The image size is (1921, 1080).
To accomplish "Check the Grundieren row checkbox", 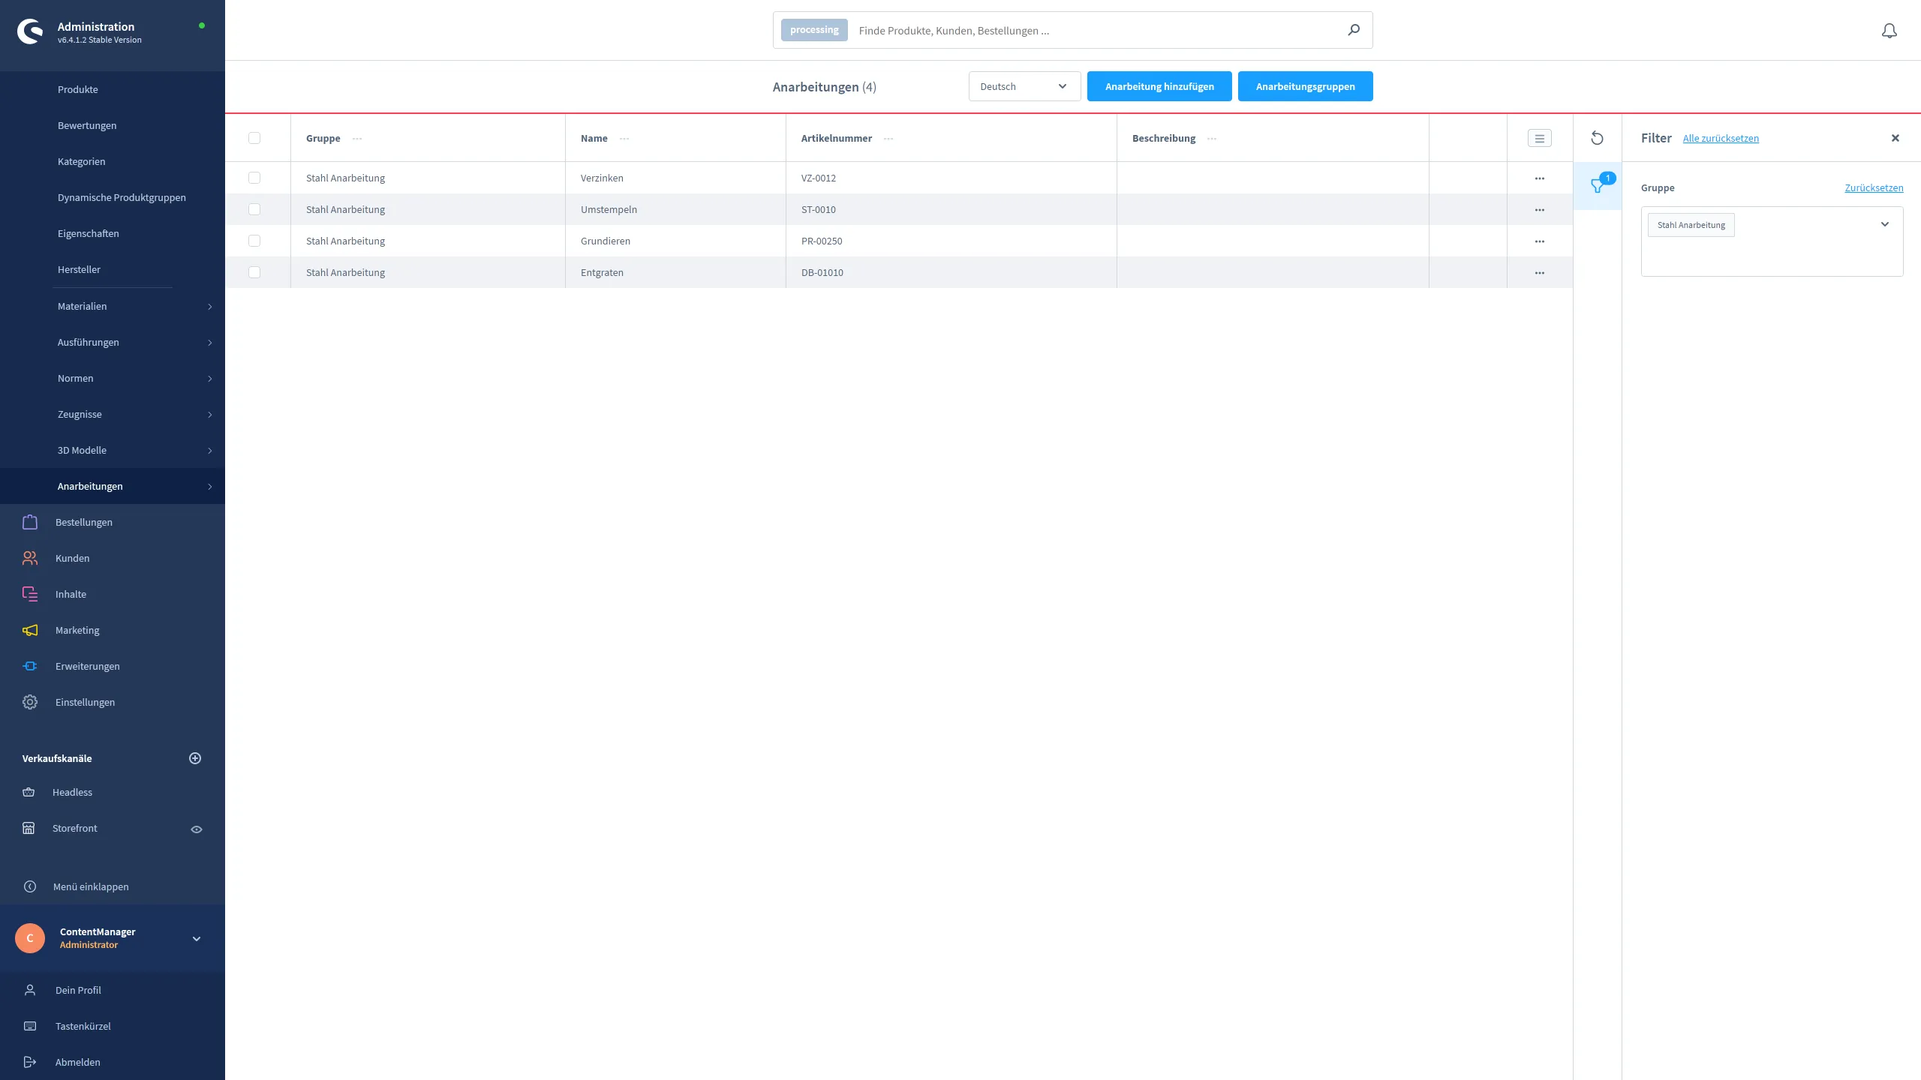I will (x=254, y=241).
